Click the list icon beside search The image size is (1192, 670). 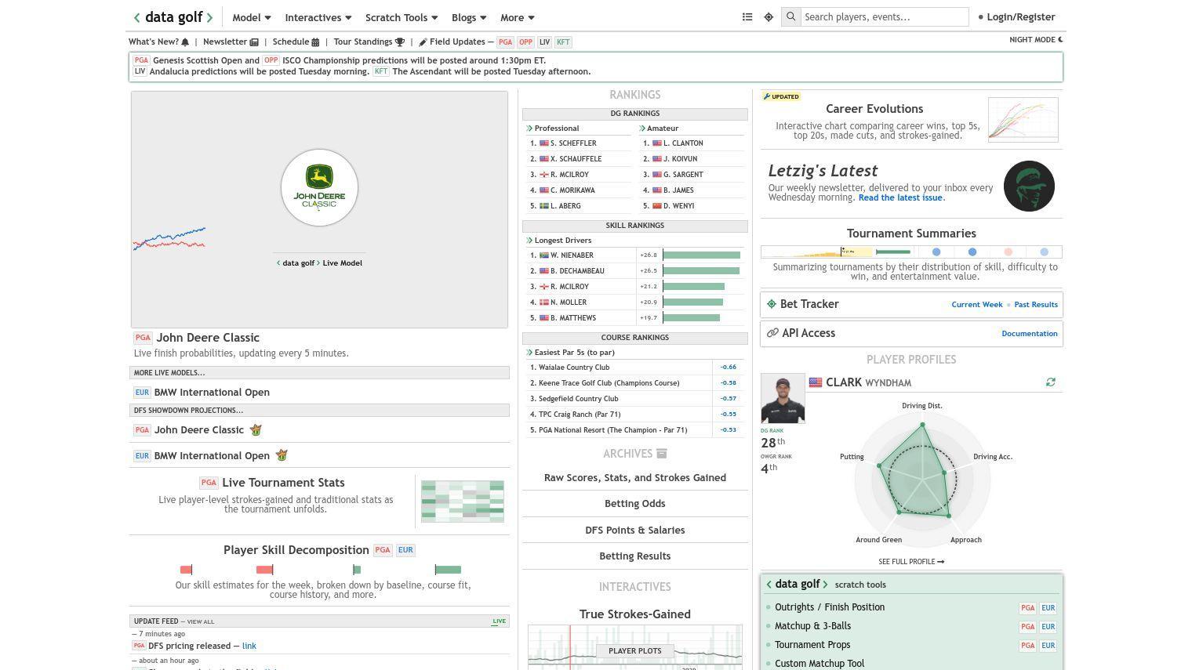(x=747, y=17)
